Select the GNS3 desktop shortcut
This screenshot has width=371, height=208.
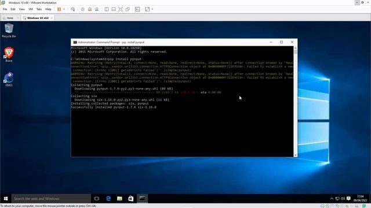pos(9,79)
